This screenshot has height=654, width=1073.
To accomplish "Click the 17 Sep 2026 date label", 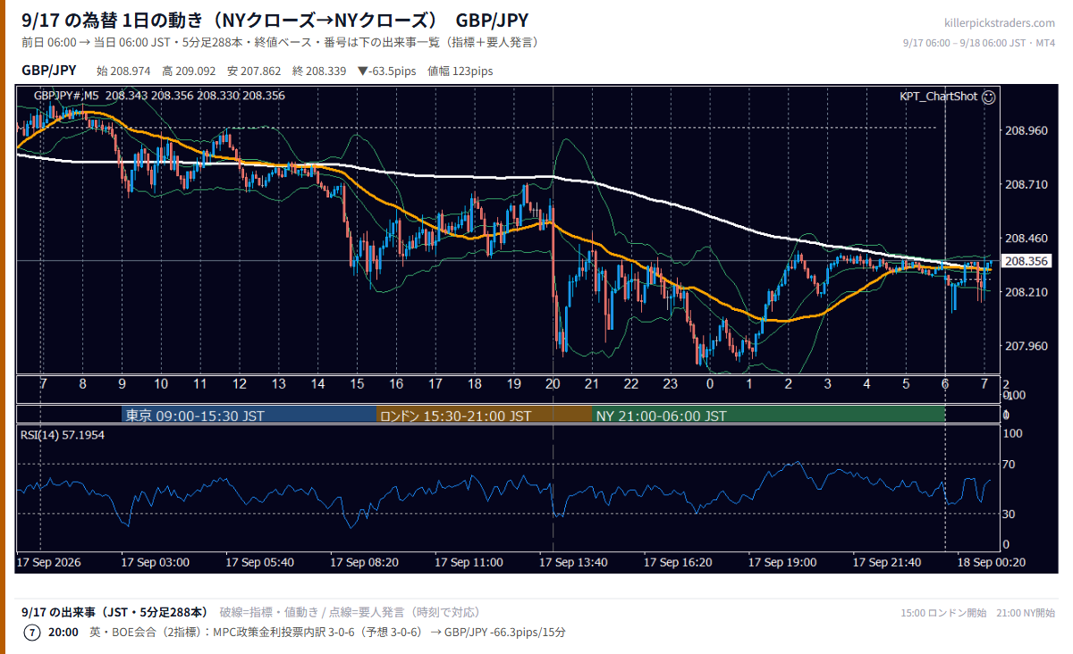I will [49, 563].
